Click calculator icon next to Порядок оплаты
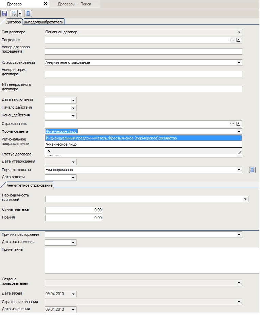Screen dimensions: 260x321 [252, 170]
